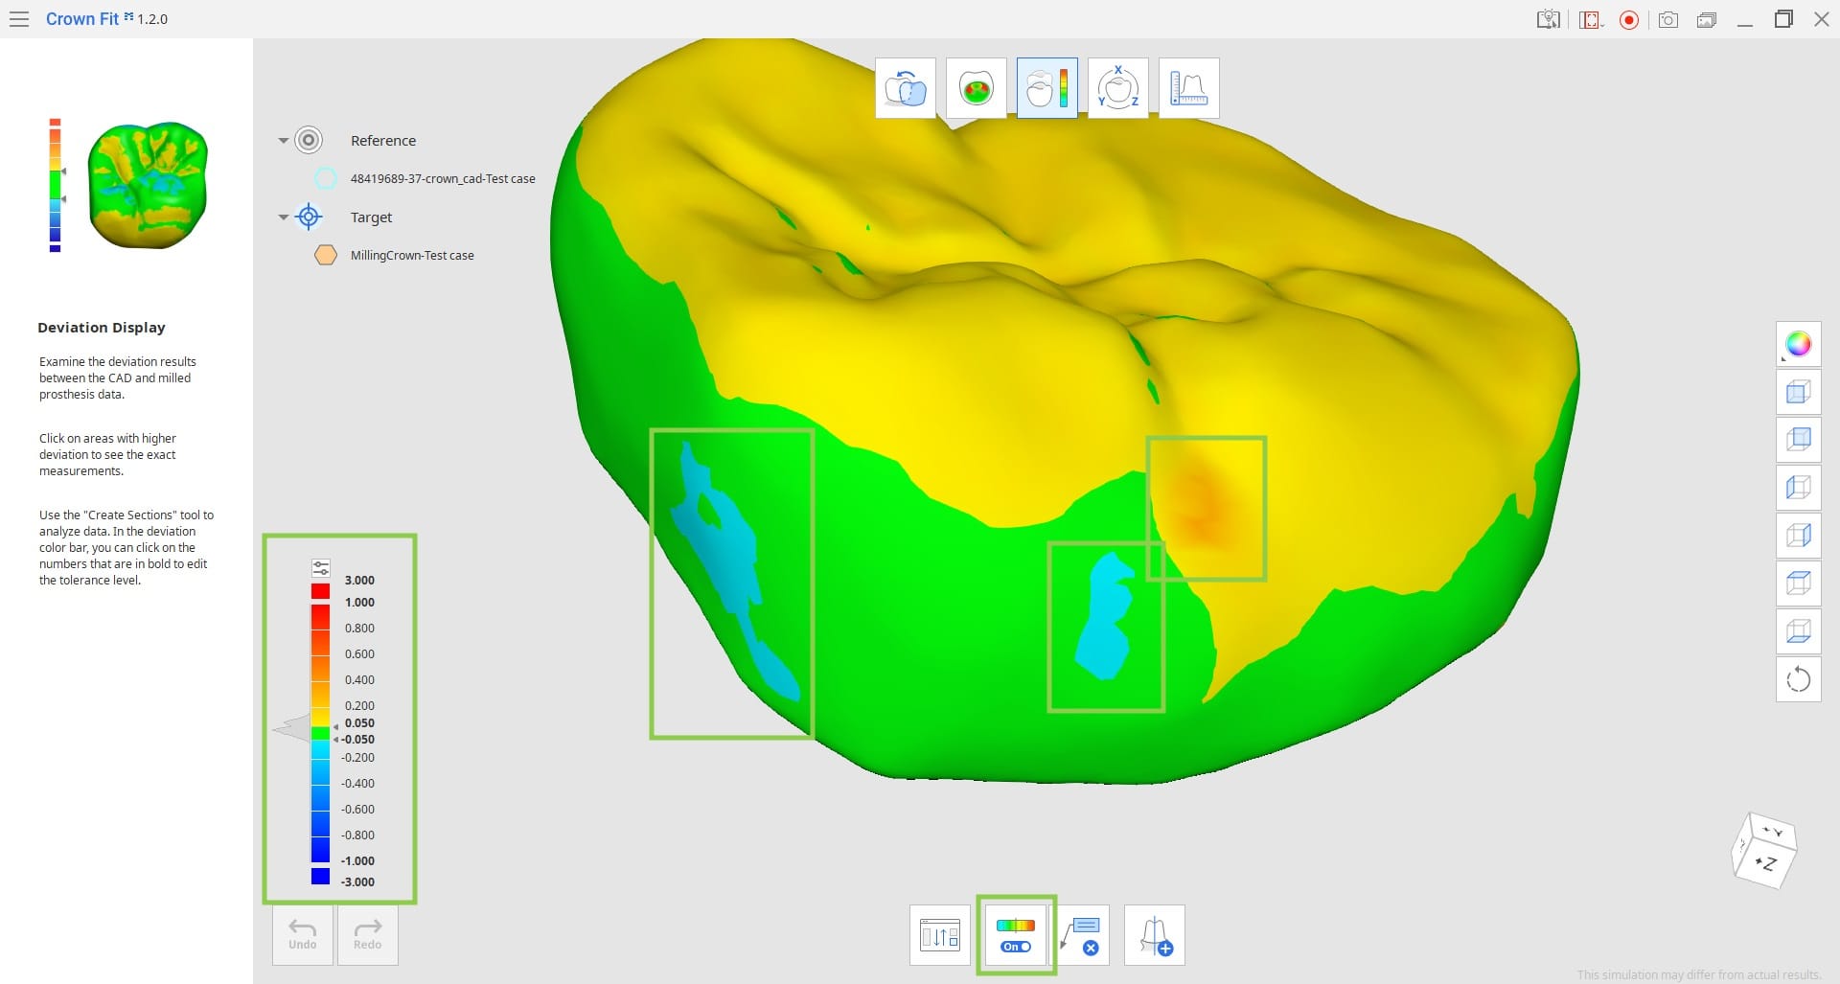Click the Redo button

pyautogui.click(x=368, y=934)
